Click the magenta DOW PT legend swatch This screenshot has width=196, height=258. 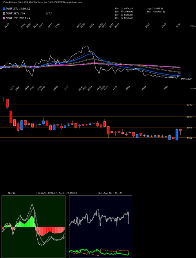coord(4,18)
